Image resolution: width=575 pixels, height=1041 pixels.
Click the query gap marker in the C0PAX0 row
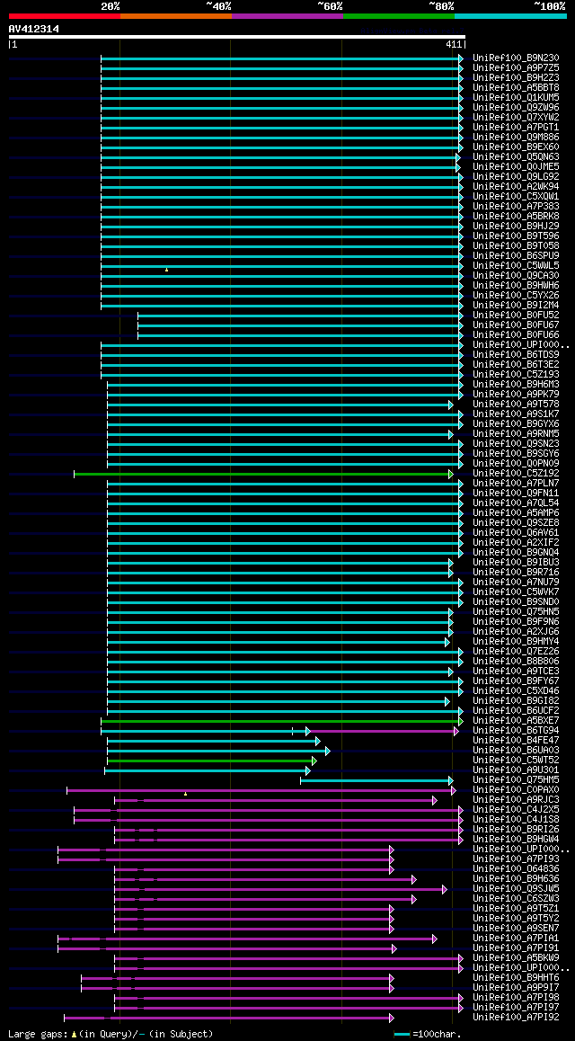point(186,794)
